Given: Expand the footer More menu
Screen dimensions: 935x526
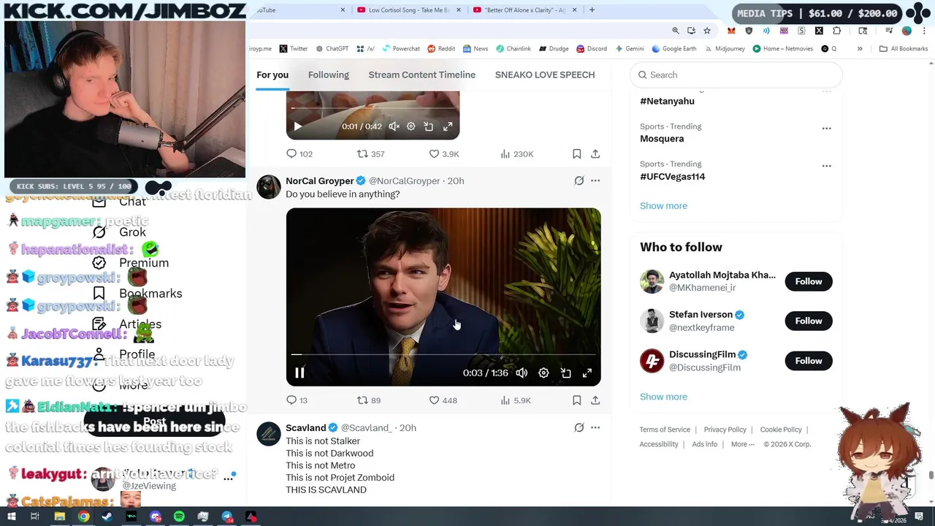Looking at the screenshot, I should click(x=742, y=444).
